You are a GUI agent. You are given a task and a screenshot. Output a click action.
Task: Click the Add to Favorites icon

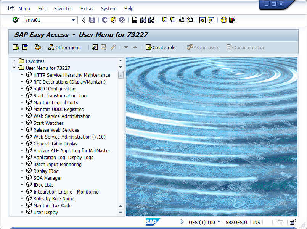coord(95,47)
